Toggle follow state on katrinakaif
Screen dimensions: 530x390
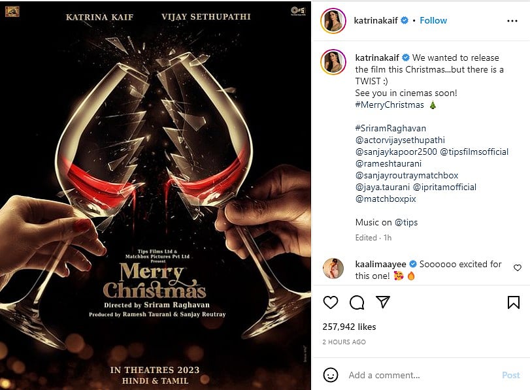tap(433, 20)
